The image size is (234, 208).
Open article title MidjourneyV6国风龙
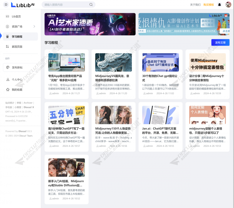coord(112,78)
